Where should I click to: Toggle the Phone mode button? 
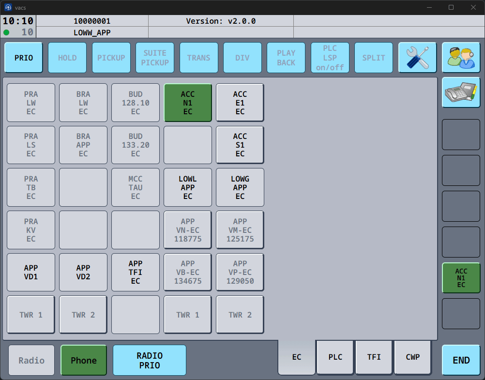tap(84, 360)
